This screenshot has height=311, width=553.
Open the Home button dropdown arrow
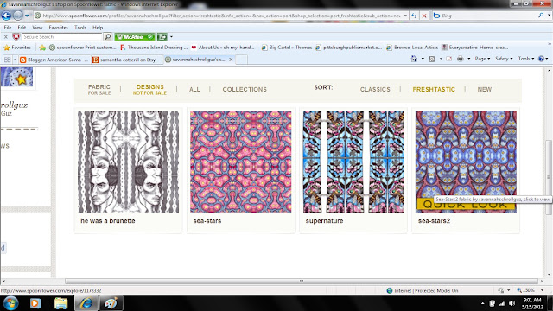click(x=423, y=59)
